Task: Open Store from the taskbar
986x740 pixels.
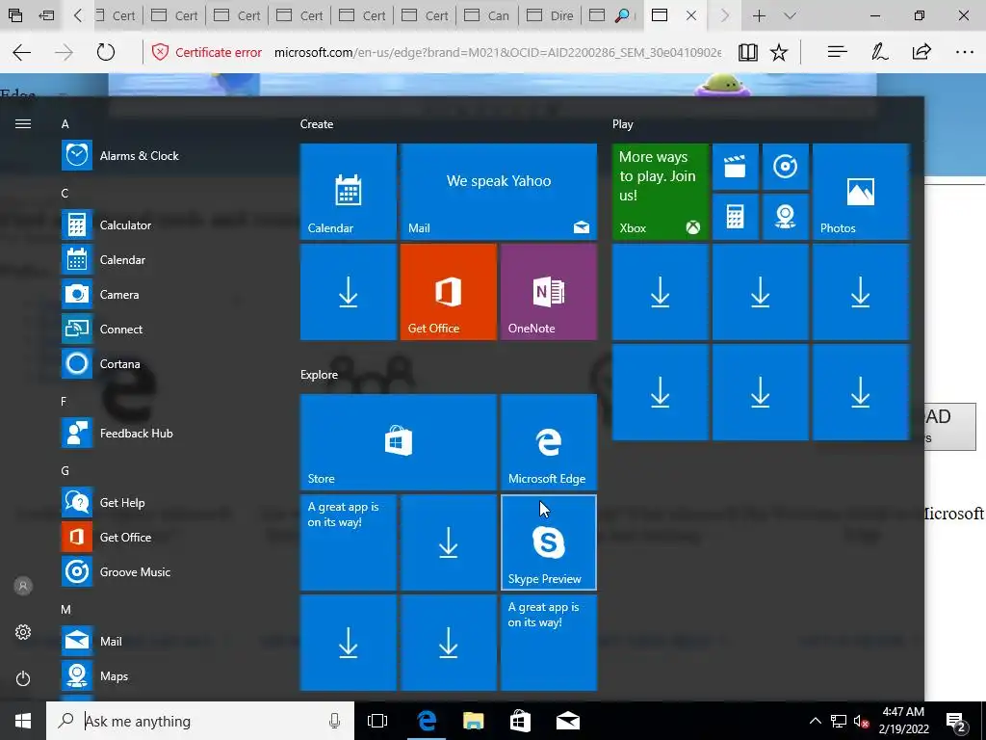Action: coord(520,721)
